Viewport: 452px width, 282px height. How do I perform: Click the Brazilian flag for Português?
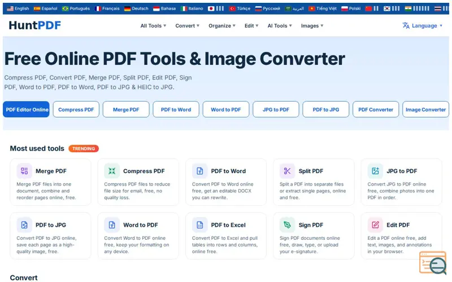pos(65,8)
